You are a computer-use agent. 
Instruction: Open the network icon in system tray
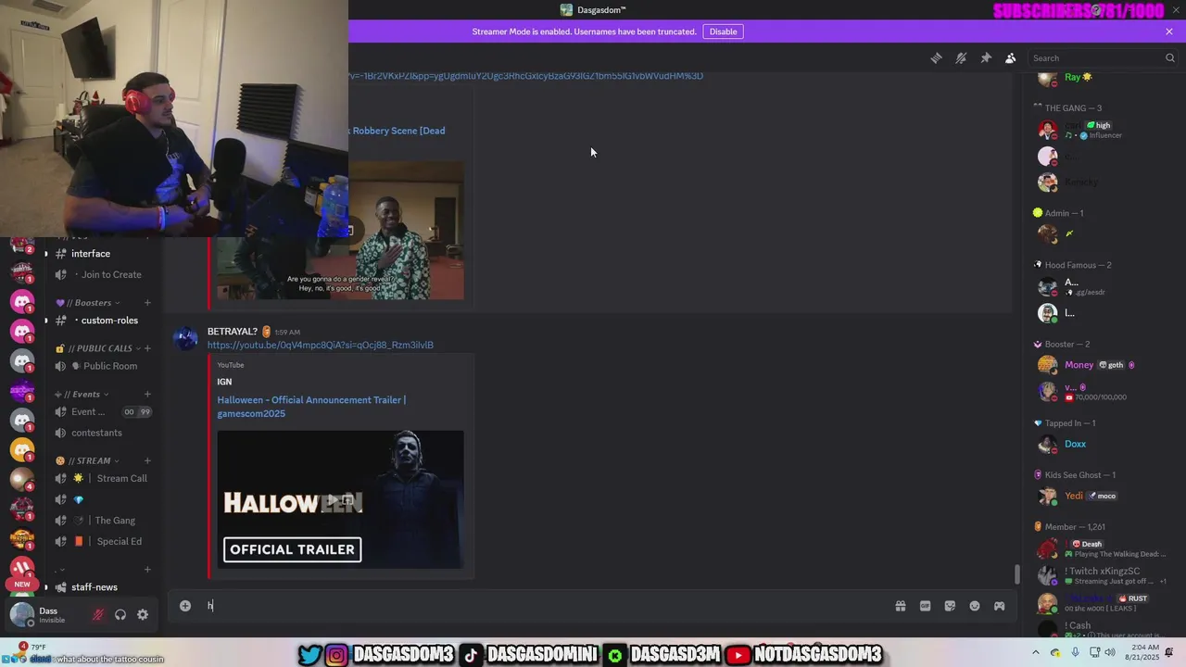(x=1095, y=652)
